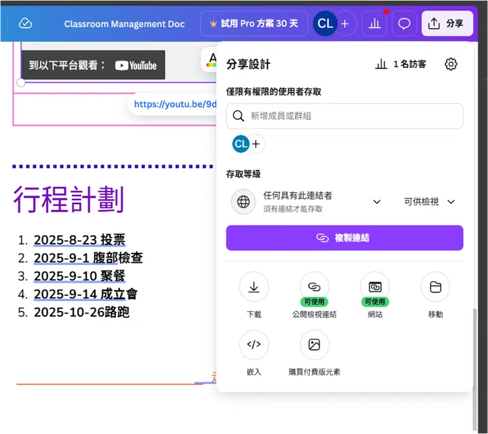This screenshot has height=434, width=488.
Task: Click the 分享設計 panel heading
Action: coord(248,65)
